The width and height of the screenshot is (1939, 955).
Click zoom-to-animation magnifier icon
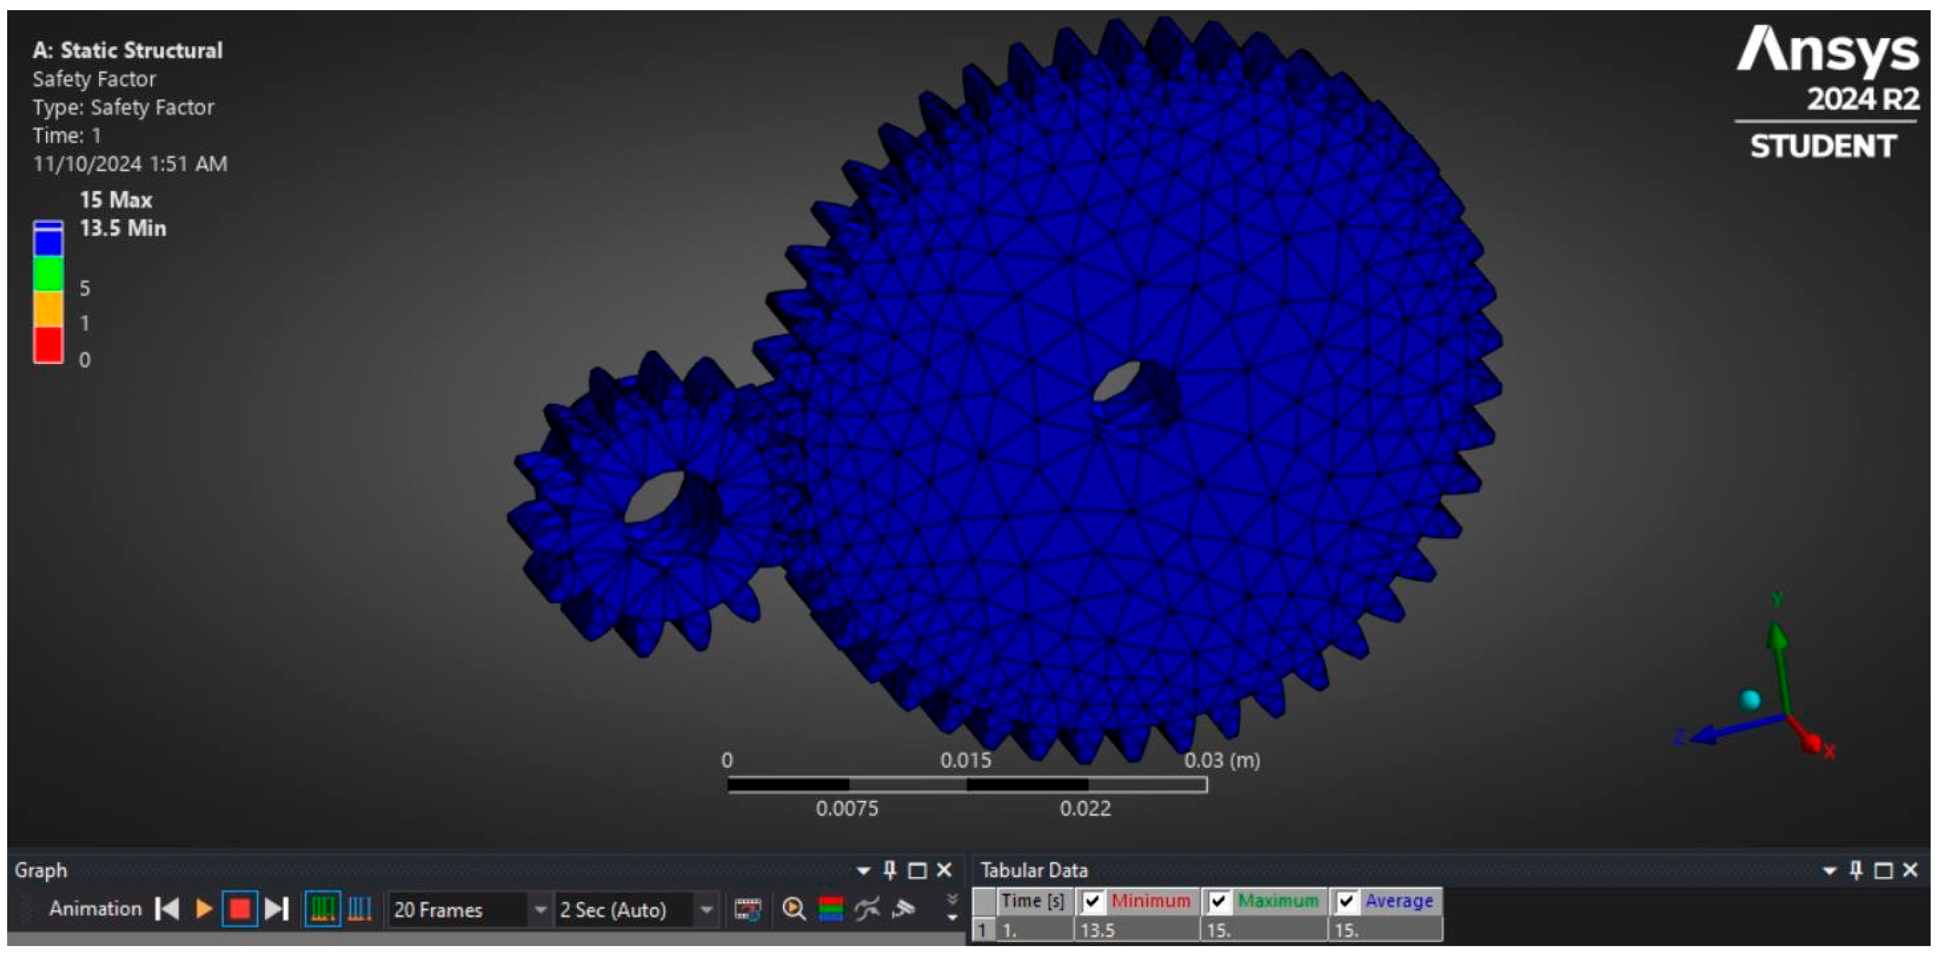[793, 909]
